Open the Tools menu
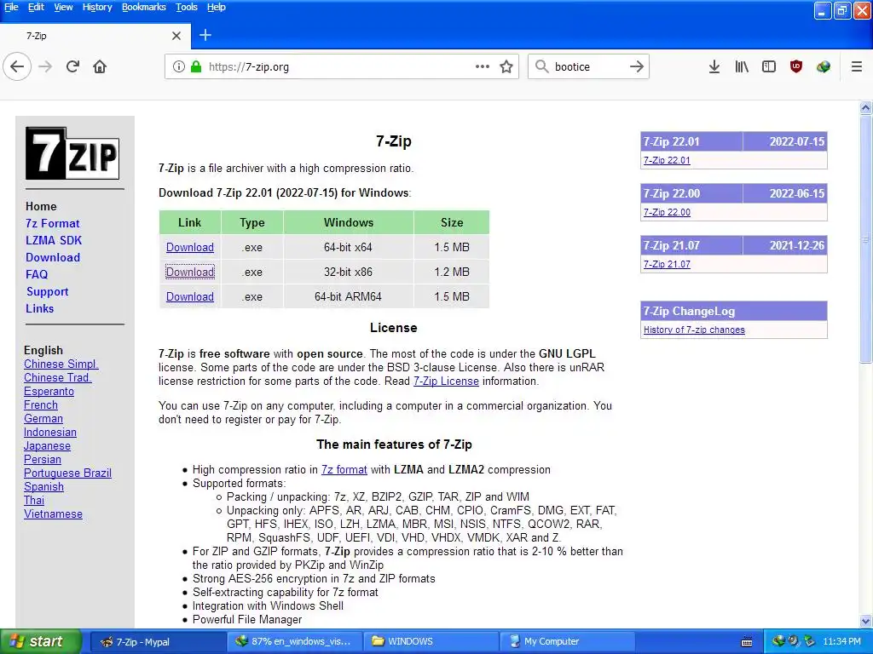This screenshot has height=654, width=873. click(187, 7)
